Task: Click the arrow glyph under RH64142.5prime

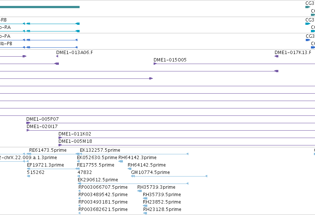Action: (130, 169)
